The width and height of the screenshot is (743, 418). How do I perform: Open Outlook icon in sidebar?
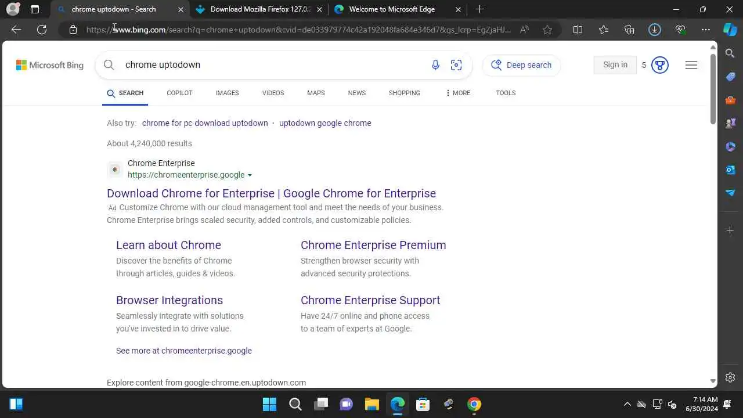pos(730,170)
